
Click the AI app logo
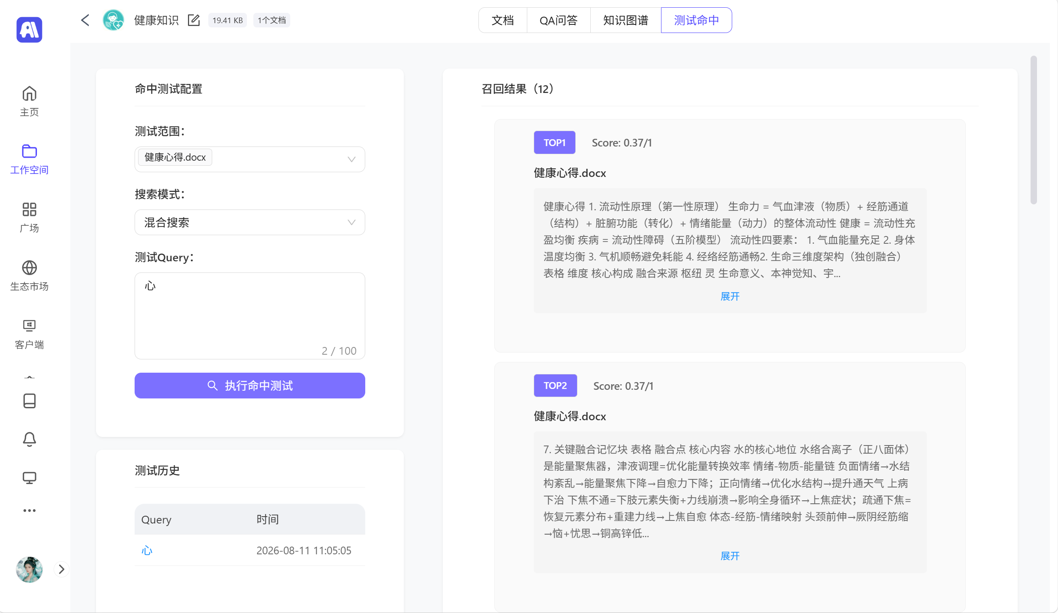tap(29, 30)
